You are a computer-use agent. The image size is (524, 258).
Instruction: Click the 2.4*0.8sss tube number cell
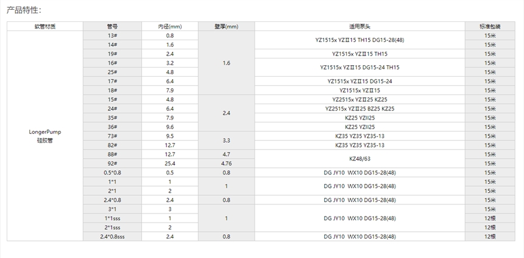(x=112, y=236)
